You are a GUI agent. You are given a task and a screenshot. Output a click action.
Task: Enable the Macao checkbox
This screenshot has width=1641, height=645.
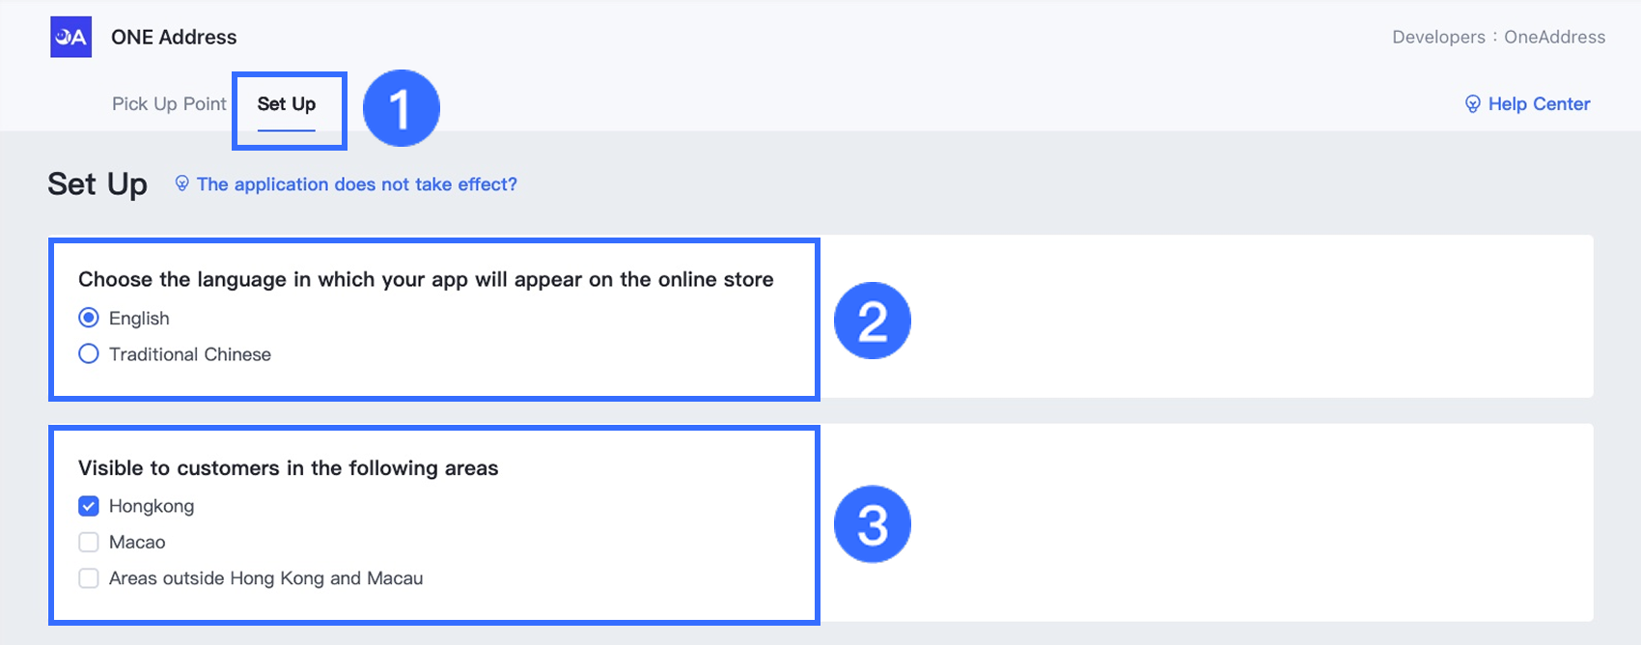click(x=89, y=543)
